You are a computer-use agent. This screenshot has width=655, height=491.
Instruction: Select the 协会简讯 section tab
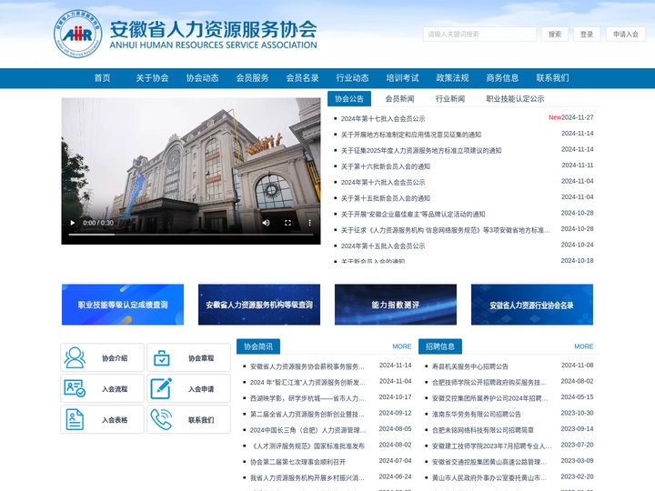click(x=258, y=346)
